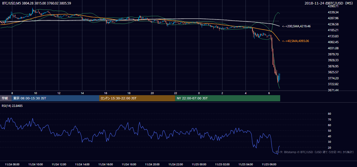Click RSI axis level 30
The image size is (357, 167).
329,142
